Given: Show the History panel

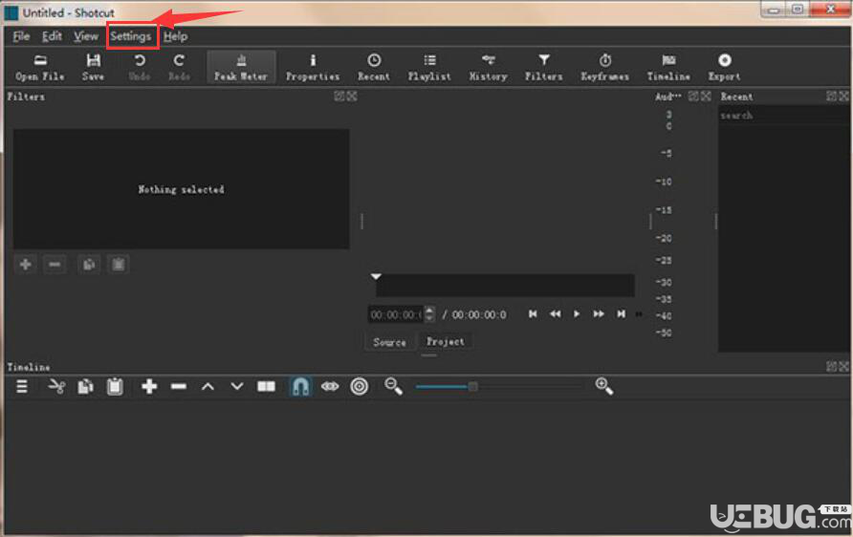Looking at the screenshot, I should 488,68.
